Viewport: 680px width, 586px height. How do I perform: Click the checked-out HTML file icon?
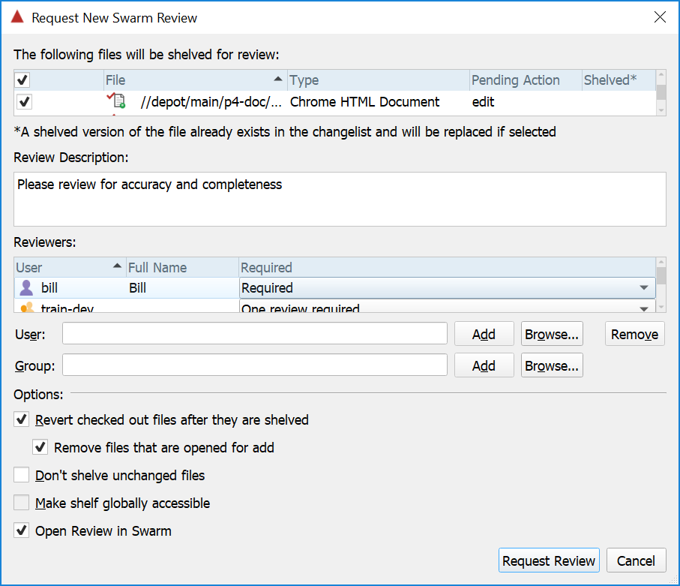point(117,101)
